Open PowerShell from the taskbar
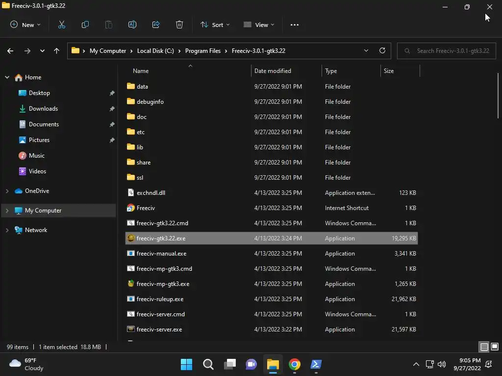The height and width of the screenshot is (376, 502). point(316,364)
